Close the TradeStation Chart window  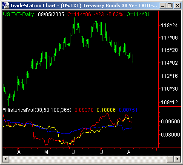pos(177,6)
